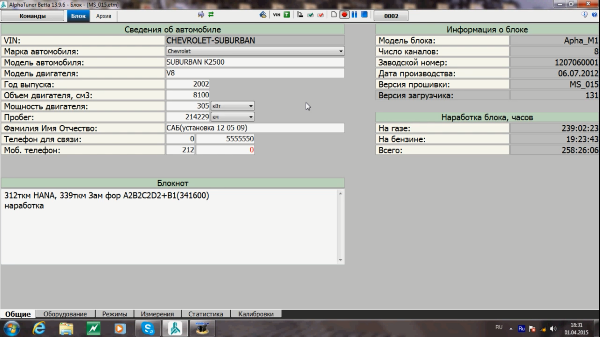
Task: Click the green checkmark toolbar icon
Action: pyautogui.click(x=310, y=15)
